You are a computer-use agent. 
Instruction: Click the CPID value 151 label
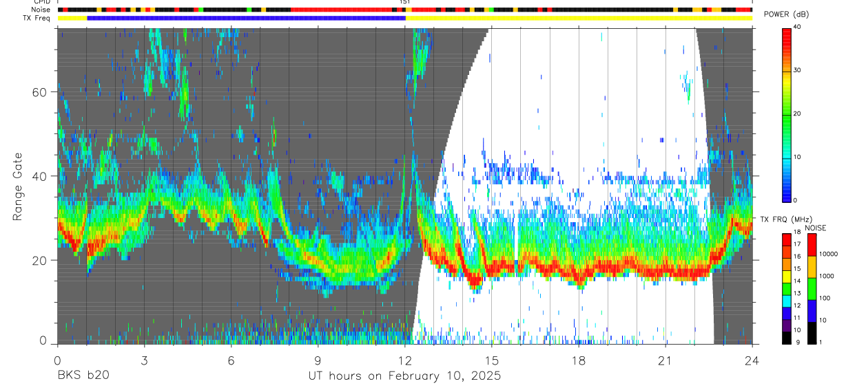405,2
